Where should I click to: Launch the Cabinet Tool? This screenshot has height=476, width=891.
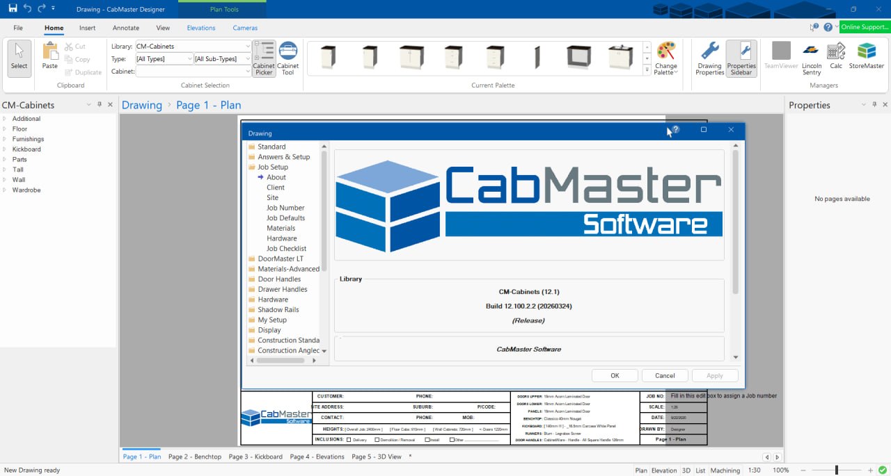pos(287,58)
